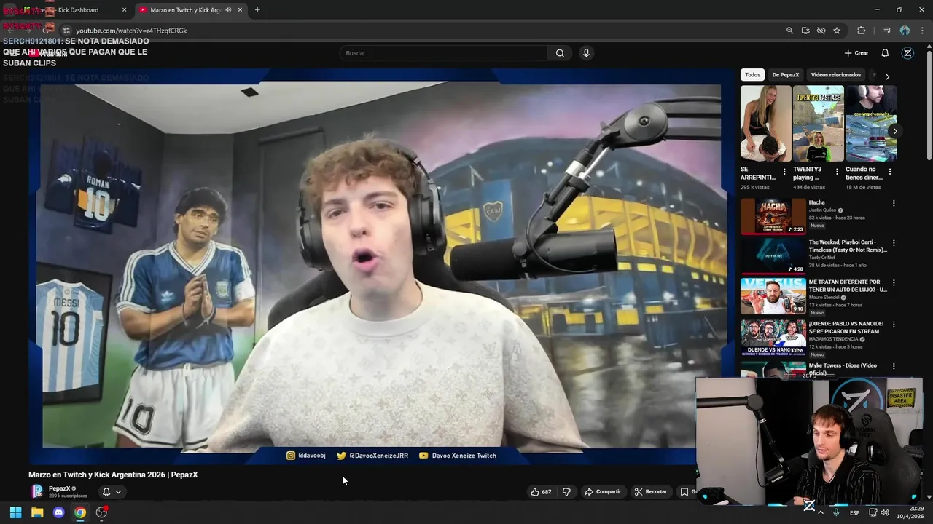Image resolution: width=933 pixels, height=524 pixels.
Task: Open OBS Studio from the taskbar
Action: click(x=101, y=512)
